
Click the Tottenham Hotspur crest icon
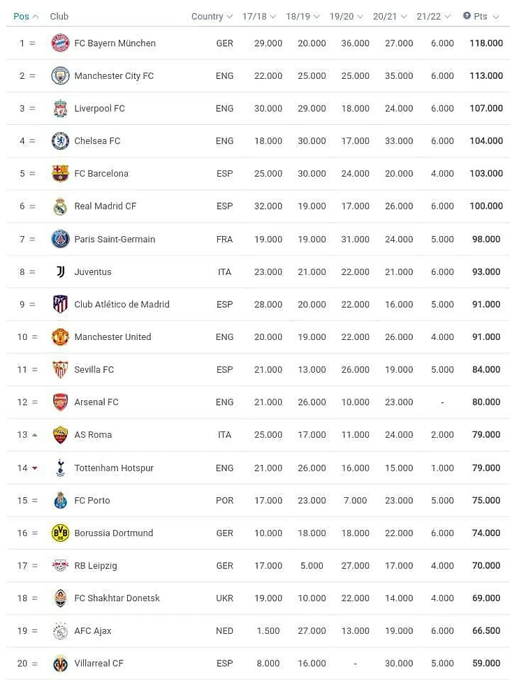[x=60, y=468]
